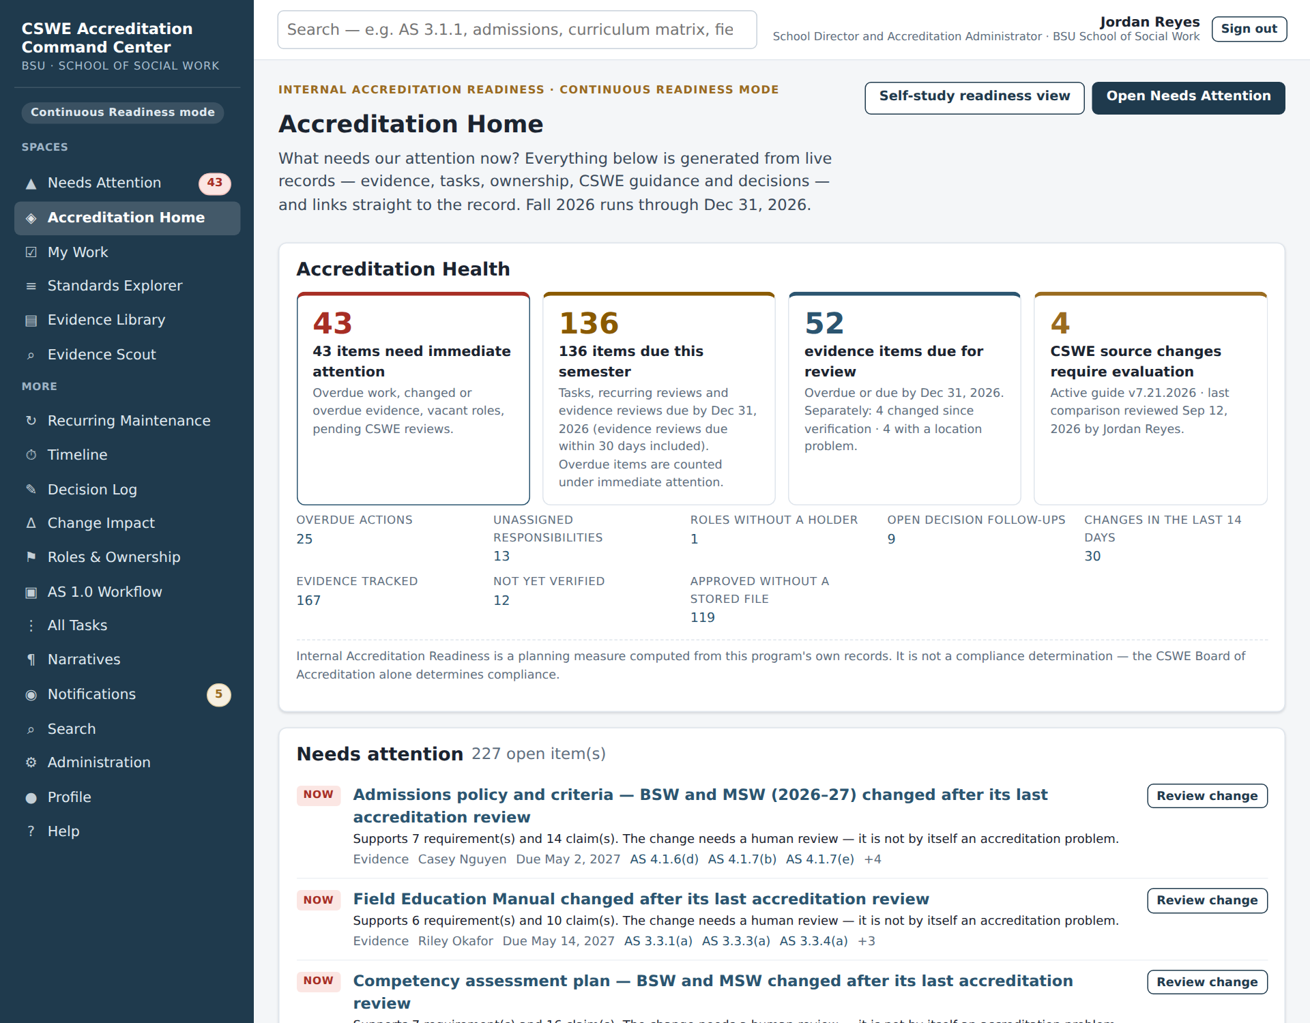Click the AS 1.0 Workflow icon
1310x1023 pixels.
pos(31,592)
